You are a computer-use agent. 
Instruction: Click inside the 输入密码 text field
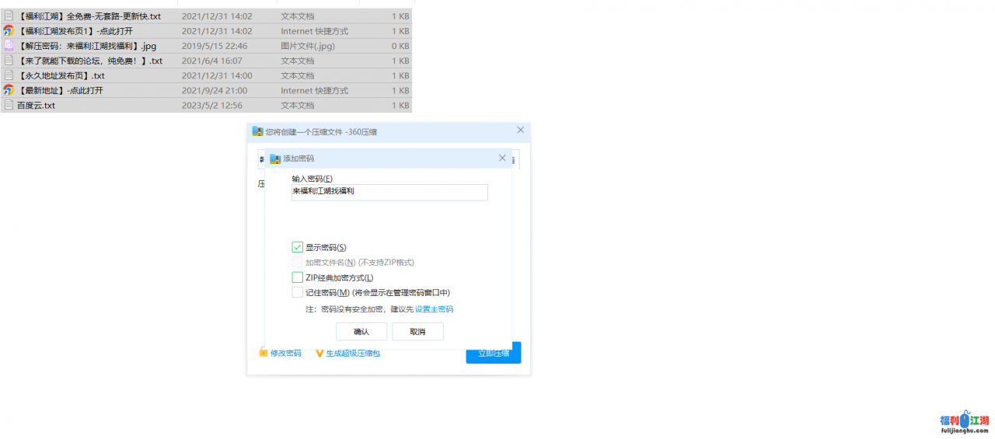tap(389, 191)
